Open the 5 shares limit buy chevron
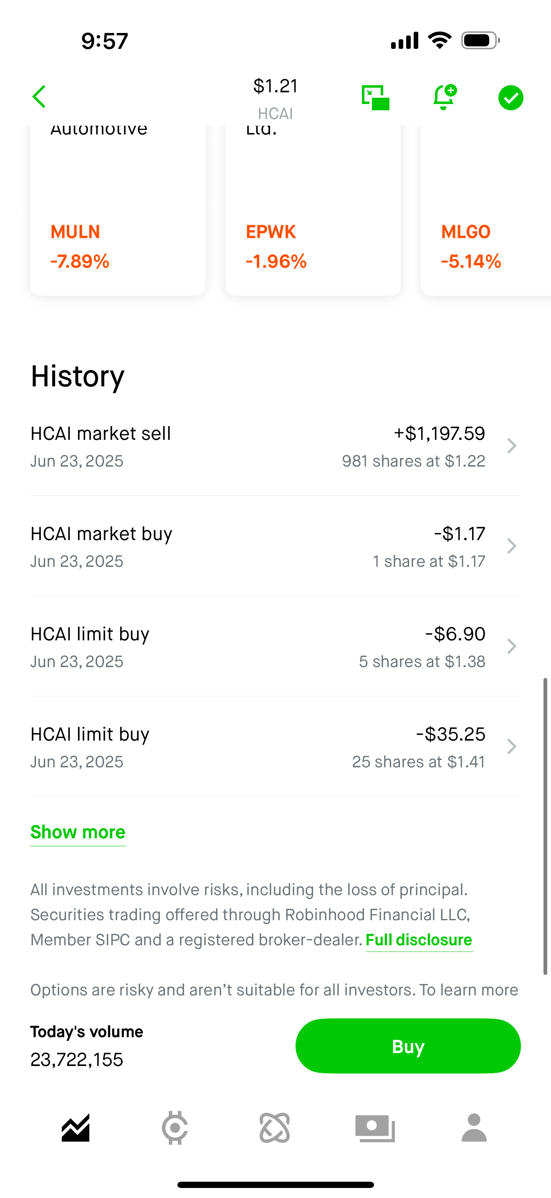This screenshot has width=551, height=1198. pos(511,647)
